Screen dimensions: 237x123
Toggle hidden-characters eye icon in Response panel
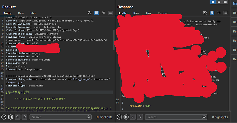(x=205, y=13)
